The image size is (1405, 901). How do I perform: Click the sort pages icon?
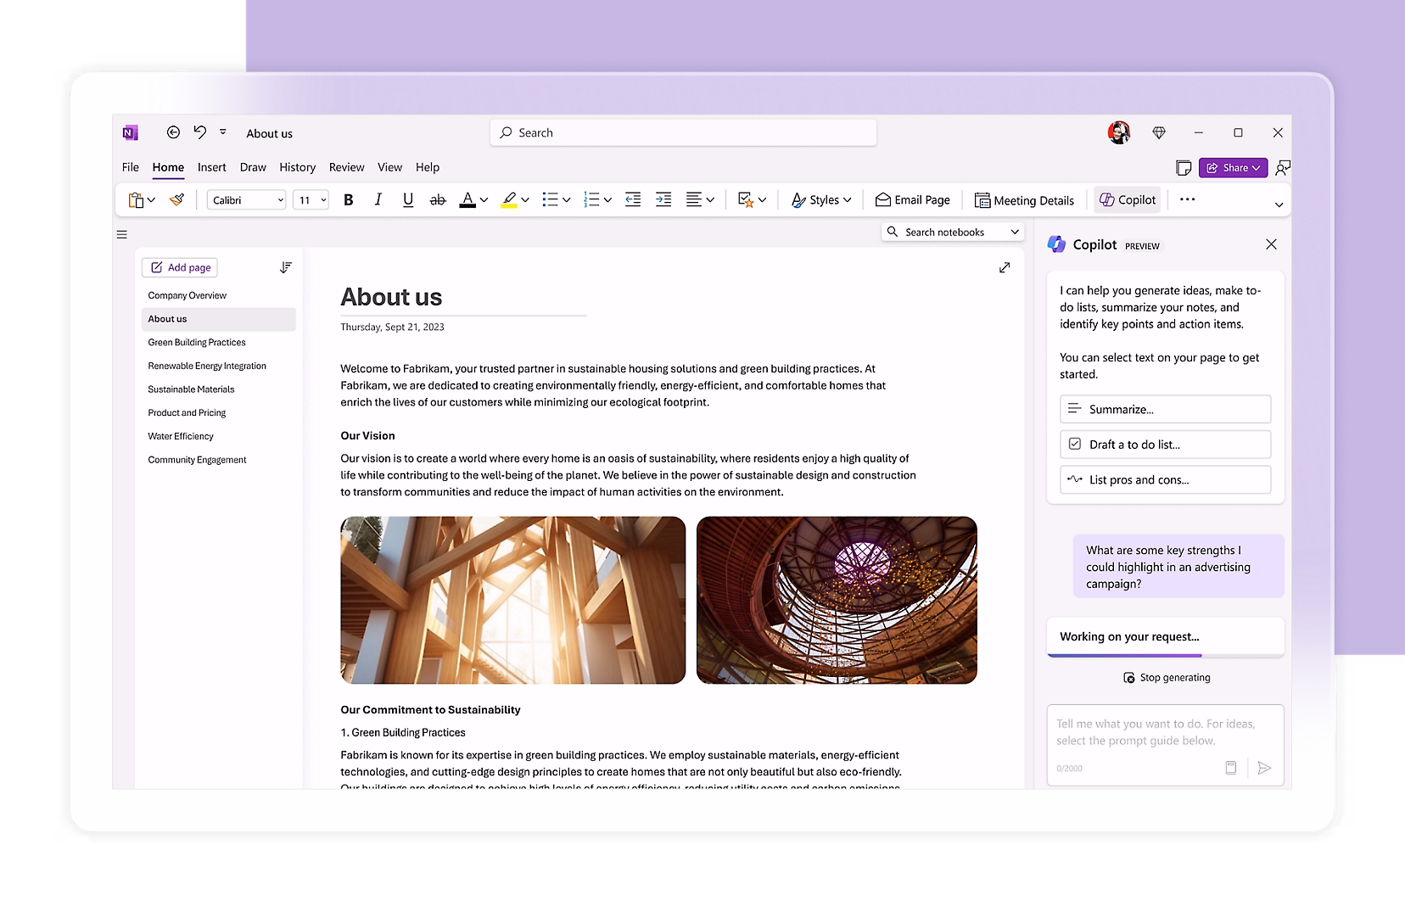286,267
